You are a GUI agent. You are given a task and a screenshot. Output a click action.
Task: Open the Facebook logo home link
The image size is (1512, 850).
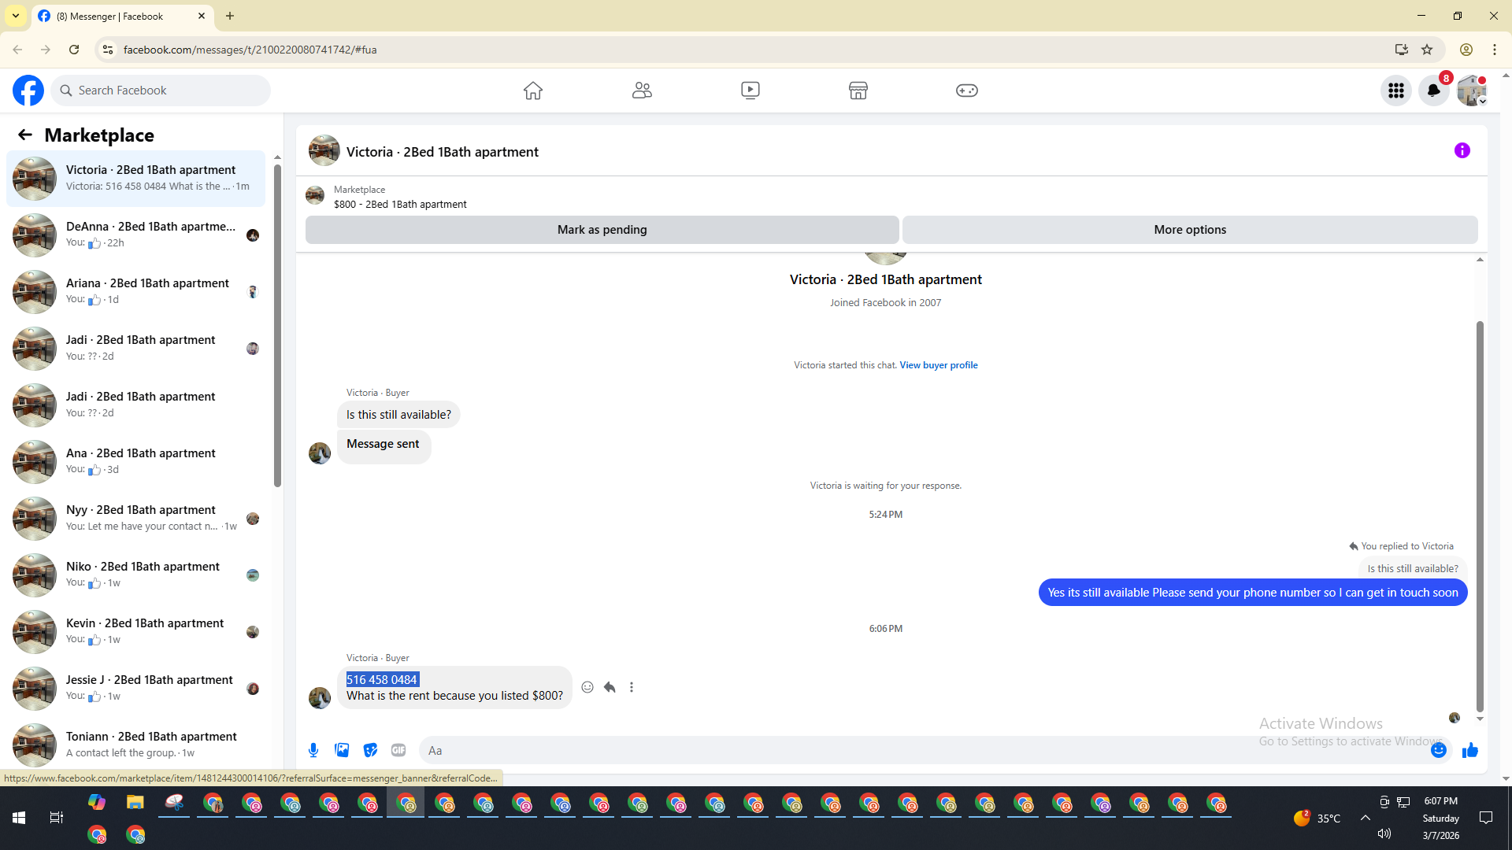(28, 91)
